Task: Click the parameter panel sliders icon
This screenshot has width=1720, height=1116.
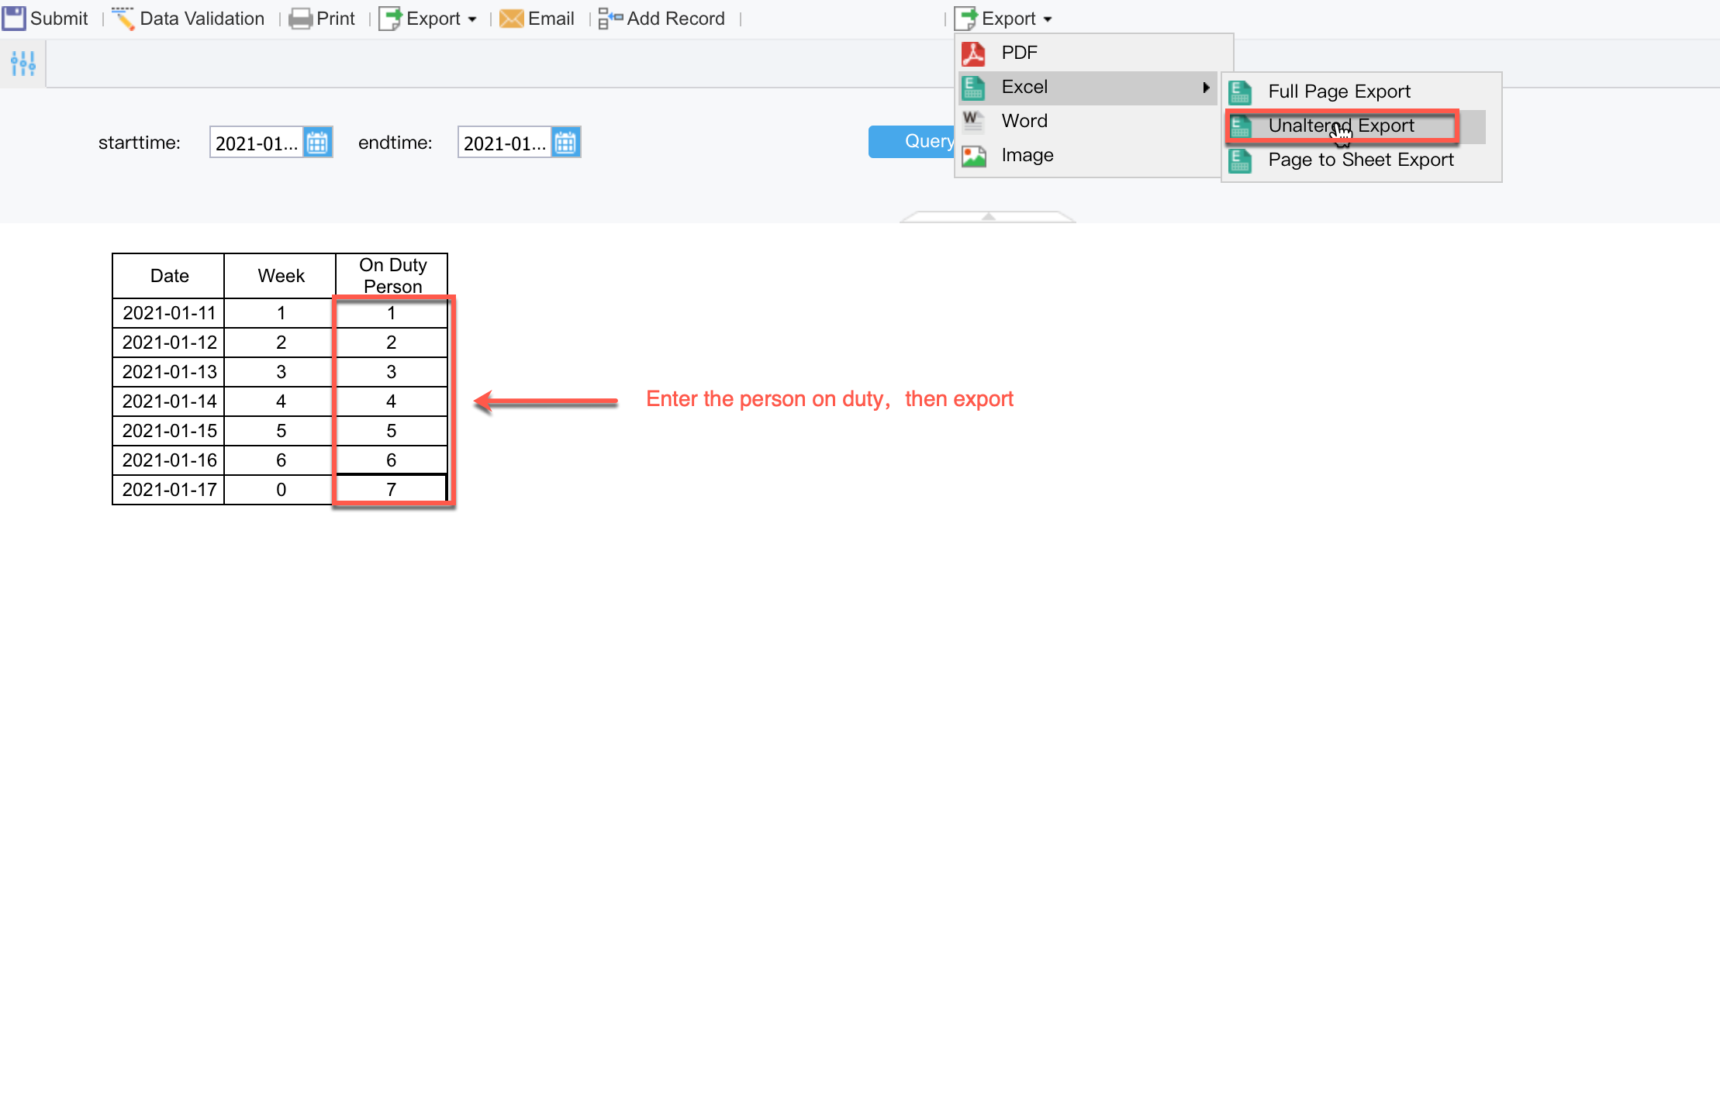Action: pyautogui.click(x=22, y=63)
